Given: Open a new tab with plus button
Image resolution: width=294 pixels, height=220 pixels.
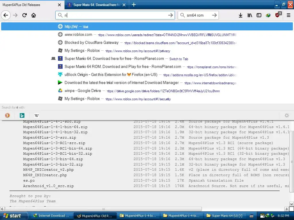Looking at the screenshot, I should pos(134,5).
